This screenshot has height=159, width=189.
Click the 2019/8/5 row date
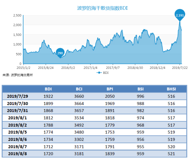click(17, 132)
